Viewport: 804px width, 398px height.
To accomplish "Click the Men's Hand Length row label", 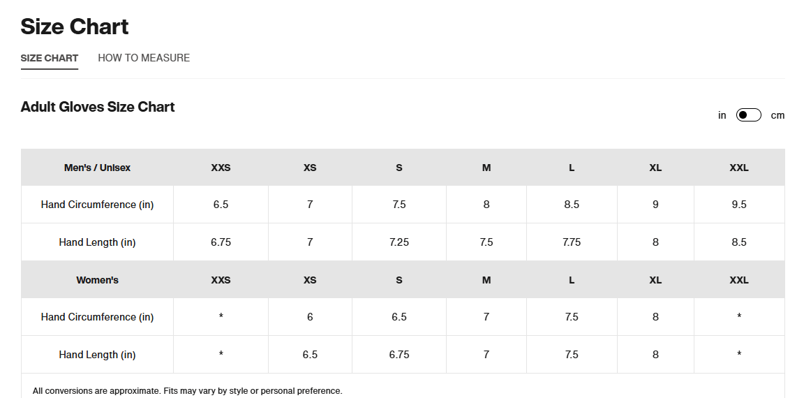I will pyautogui.click(x=97, y=242).
